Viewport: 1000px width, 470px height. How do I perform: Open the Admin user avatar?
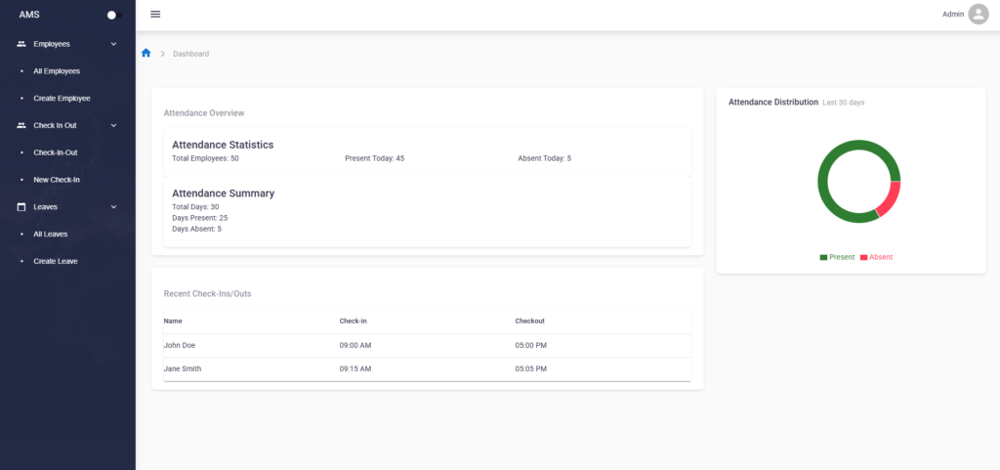point(978,15)
